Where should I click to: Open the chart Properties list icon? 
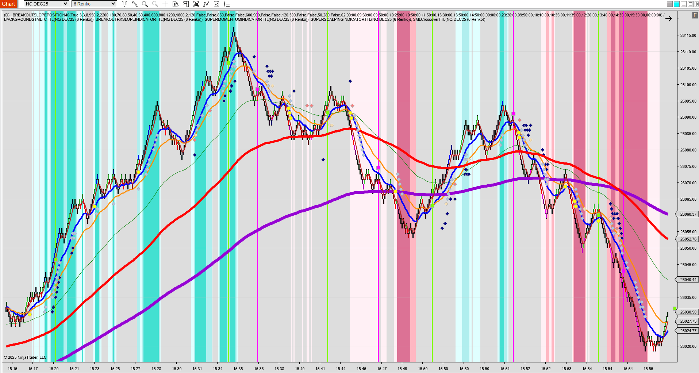pos(227,4)
